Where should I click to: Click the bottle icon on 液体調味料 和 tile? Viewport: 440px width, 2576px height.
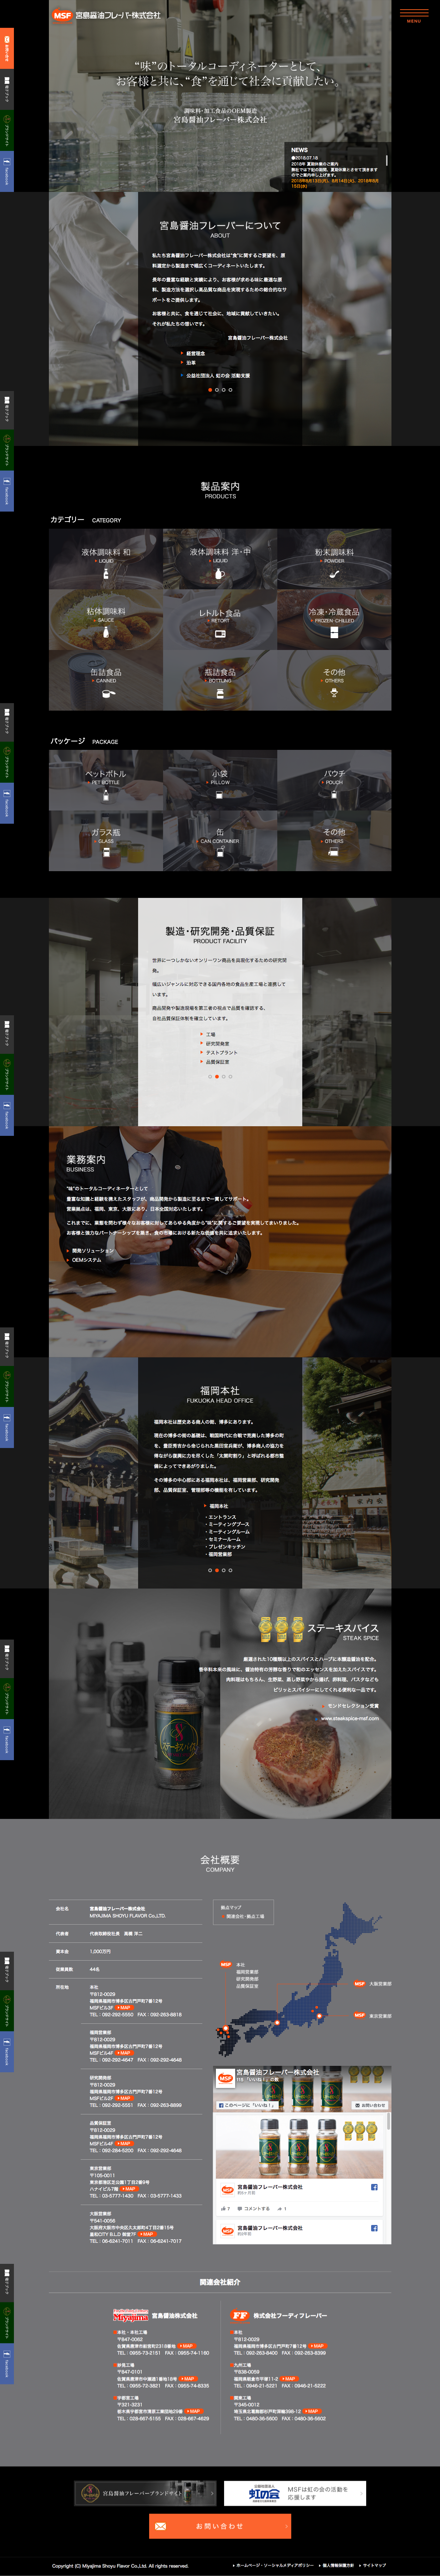pos(106,574)
